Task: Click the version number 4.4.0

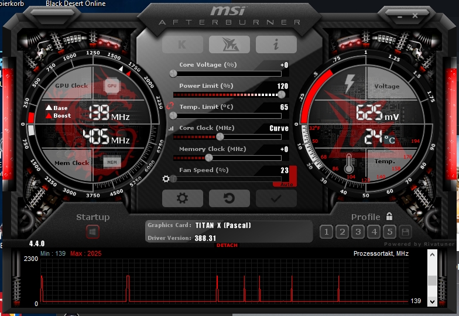Action: tap(37, 243)
